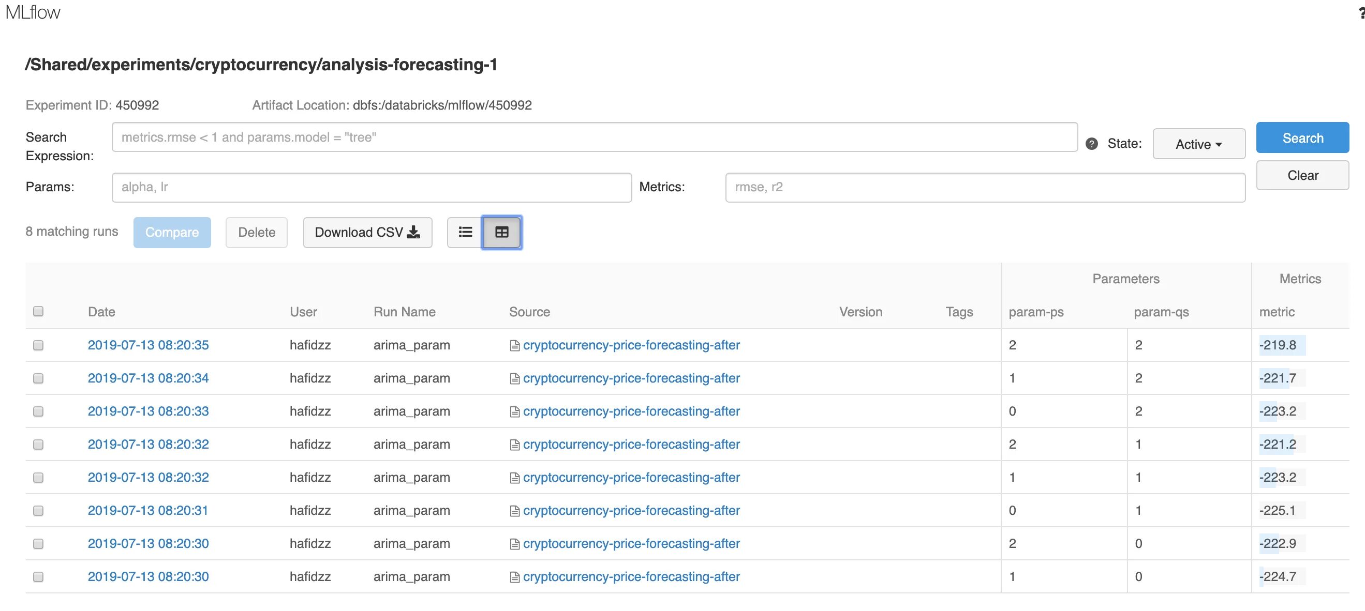Click notebook icon on the 08:20:35 row
This screenshot has height=611, width=1365.
(514, 345)
